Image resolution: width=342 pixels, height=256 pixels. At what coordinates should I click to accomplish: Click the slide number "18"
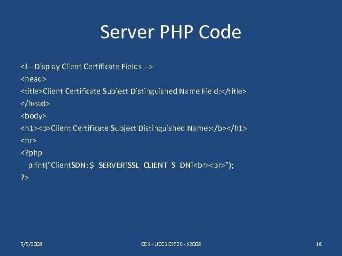(319, 244)
